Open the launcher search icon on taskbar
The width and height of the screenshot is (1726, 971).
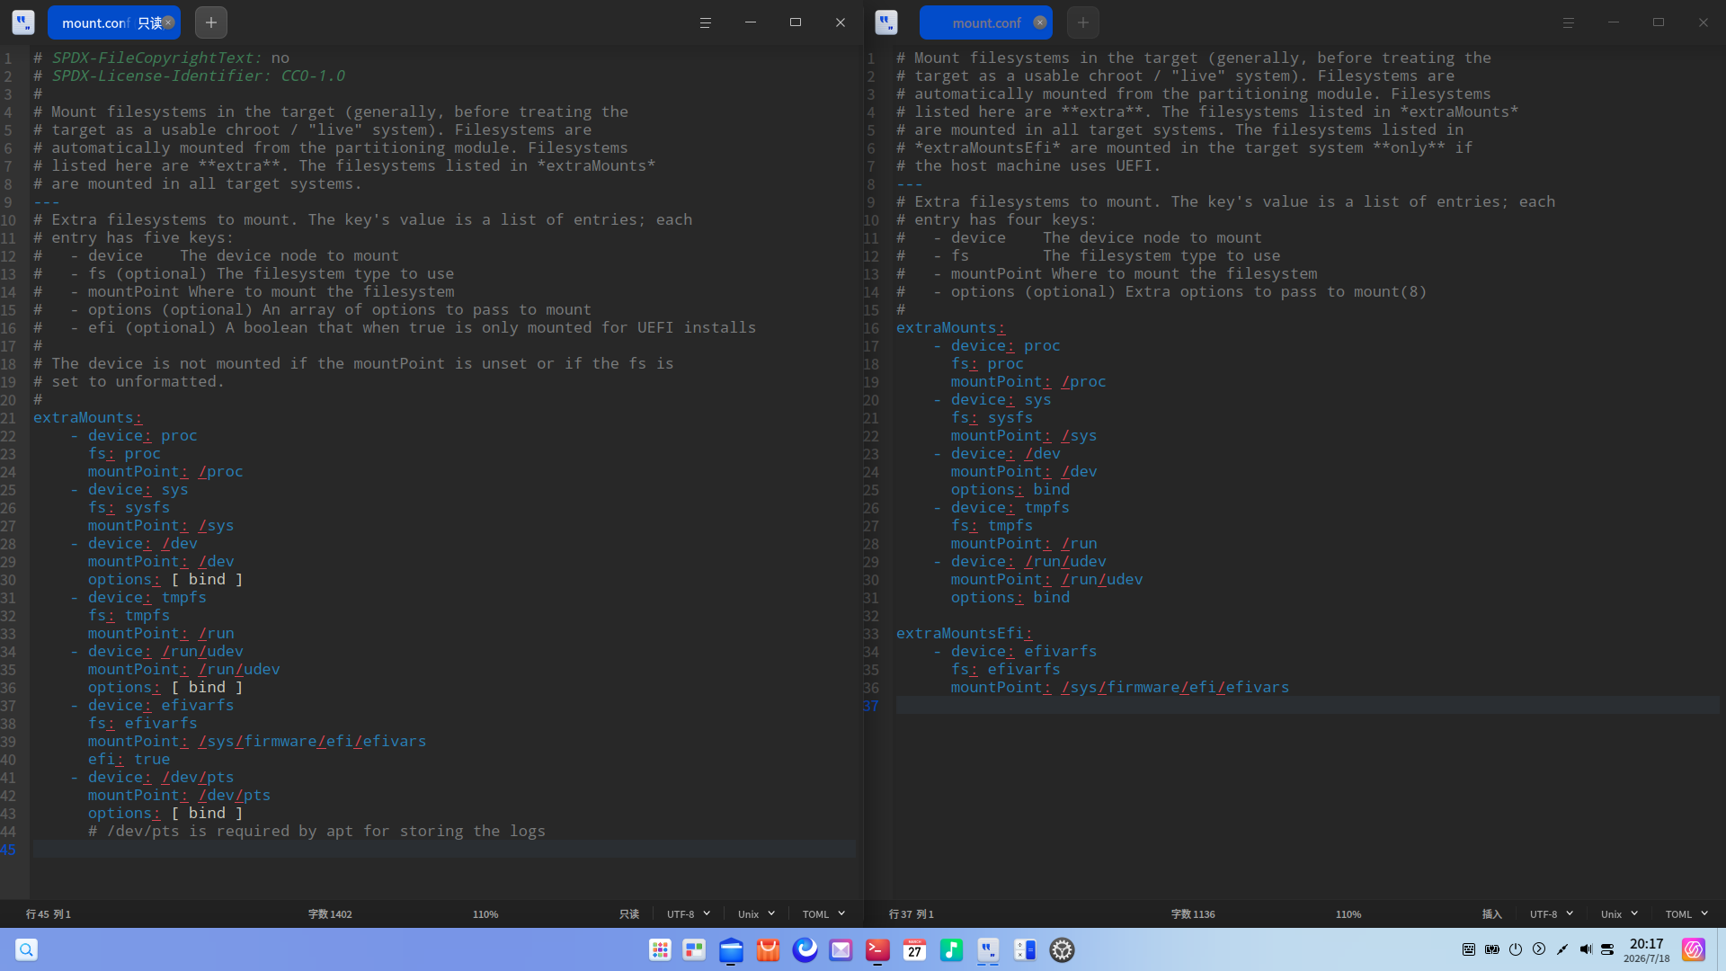pos(26,949)
